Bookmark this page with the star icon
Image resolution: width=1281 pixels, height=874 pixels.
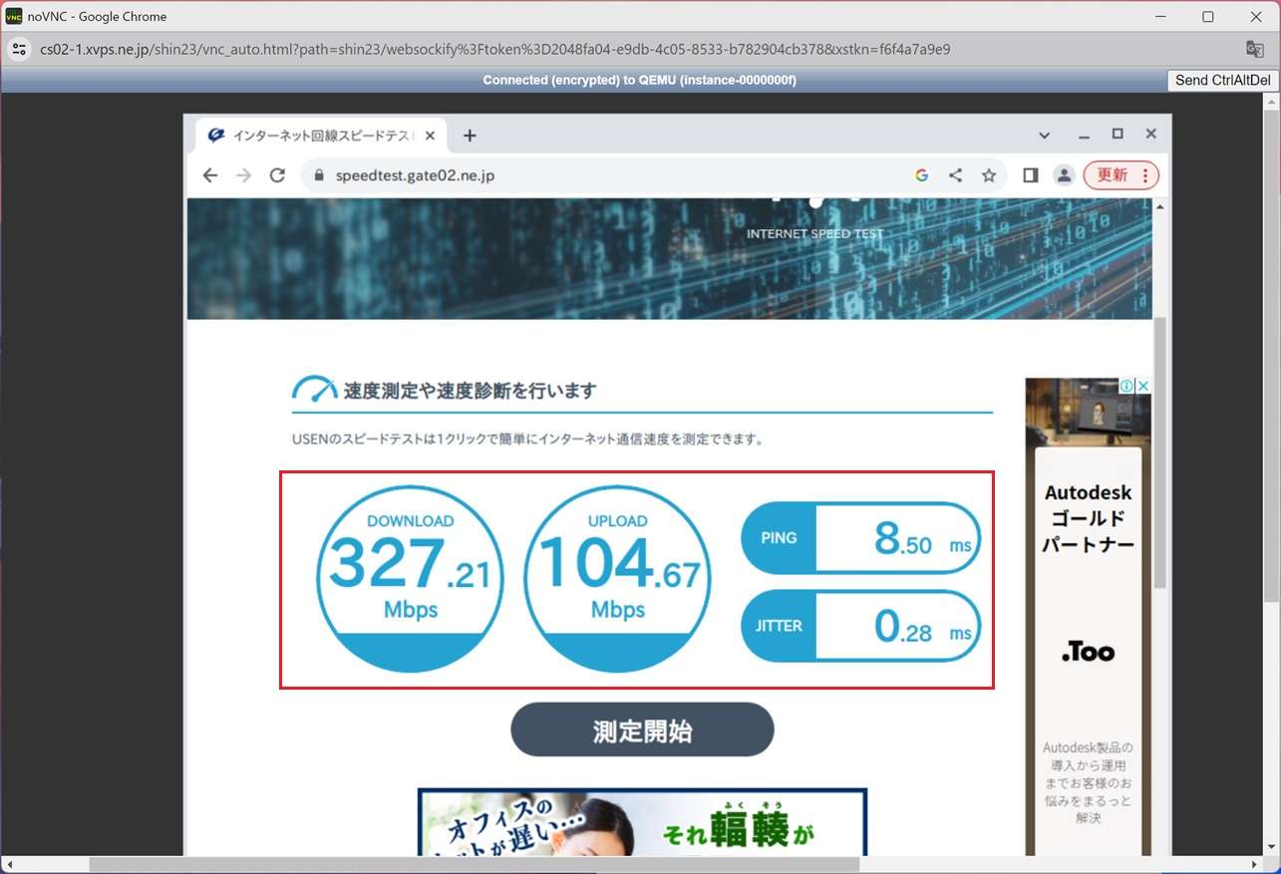click(989, 175)
